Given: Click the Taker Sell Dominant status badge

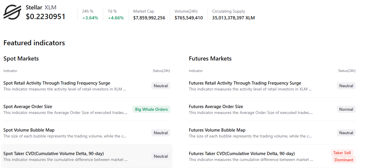Looking at the screenshot, I should click(343, 156).
